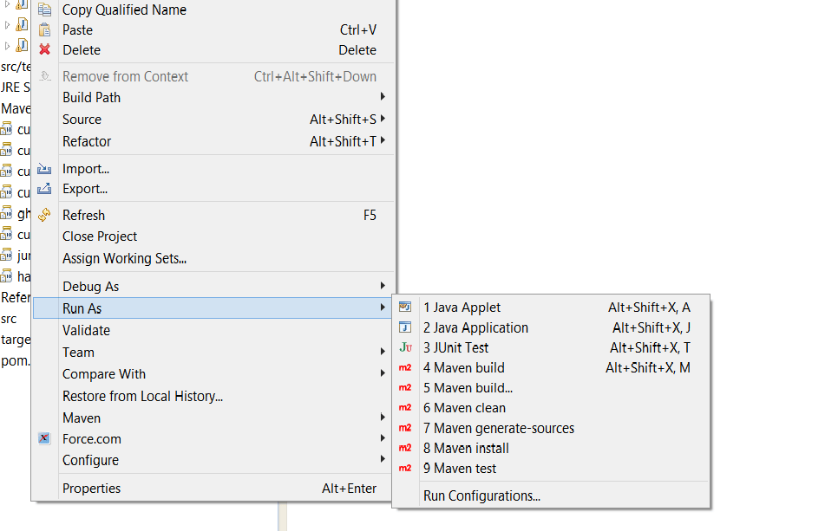Click the Java Application icon
The image size is (825, 531).
(x=404, y=327)
